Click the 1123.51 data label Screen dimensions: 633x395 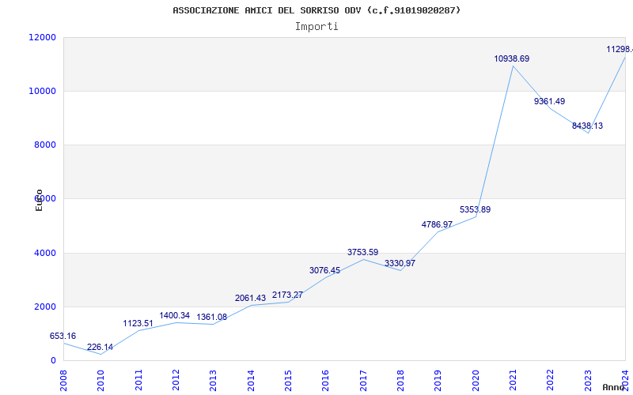click(138, 324)
